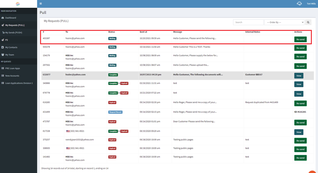Click the Waiting badge in row 403387
The height and width of the screenshot is (173, 318).
tap(112, 39)
